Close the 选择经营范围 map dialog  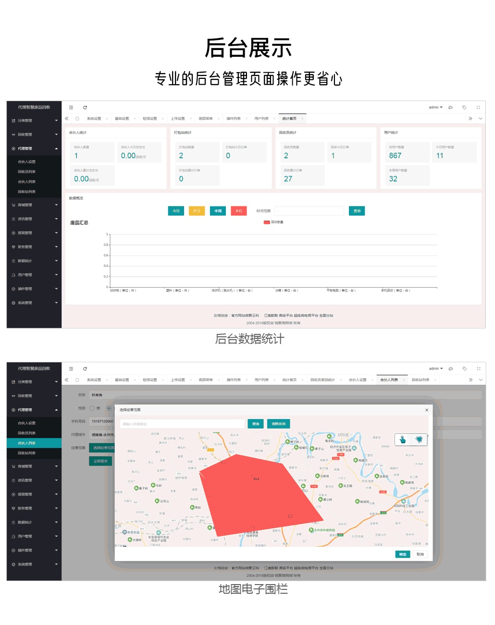(x=426, y=410)
